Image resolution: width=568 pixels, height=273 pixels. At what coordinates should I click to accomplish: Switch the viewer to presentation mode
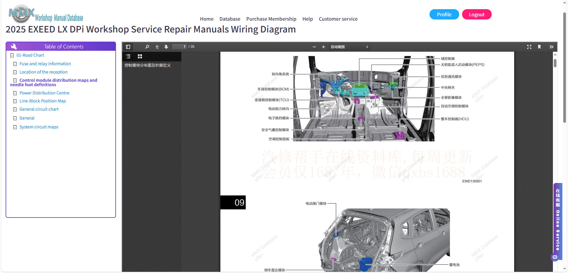529,47
